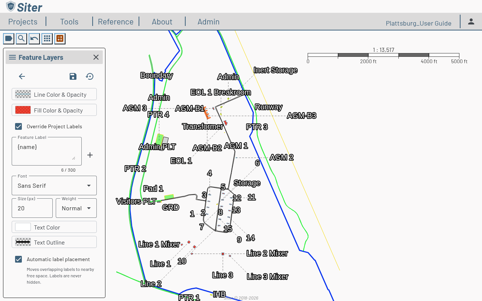This screenshot has height=301, width=482.
Task: Open the grid tool in toolbar
Action: click(x=47, y=38)
